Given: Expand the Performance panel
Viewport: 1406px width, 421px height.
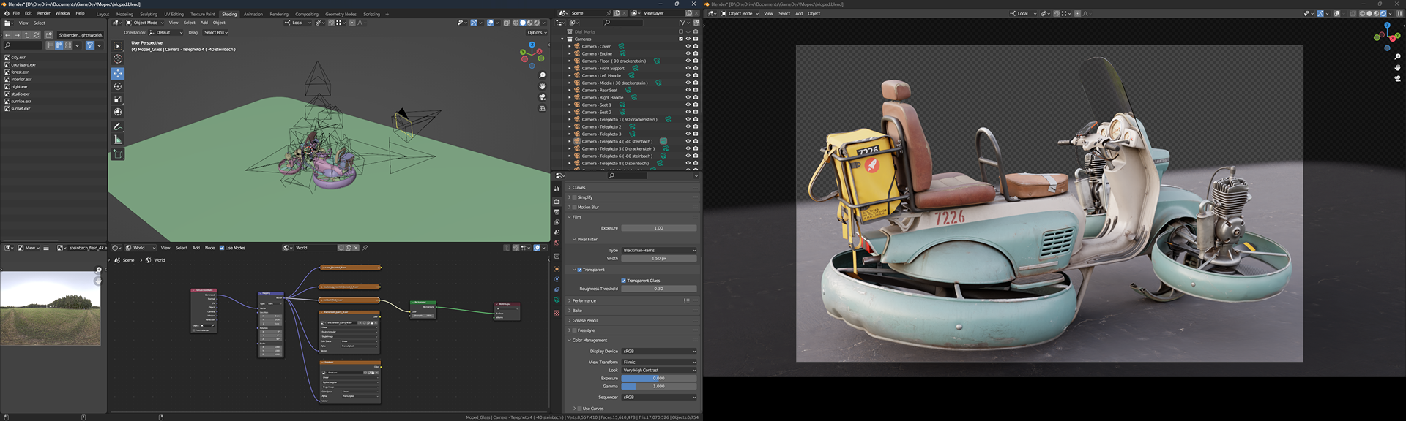Looking at the screenshot, I should coord(584,301).
